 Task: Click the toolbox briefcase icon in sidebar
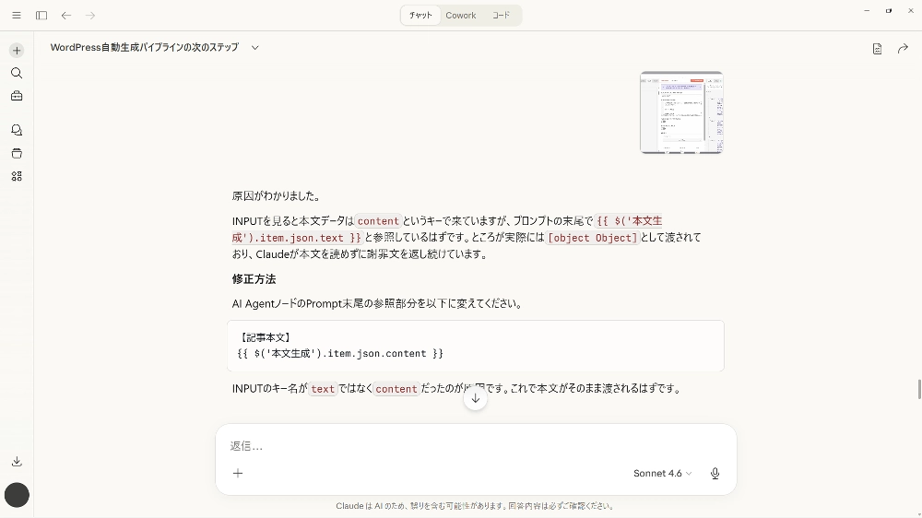[x=17, y=96]
